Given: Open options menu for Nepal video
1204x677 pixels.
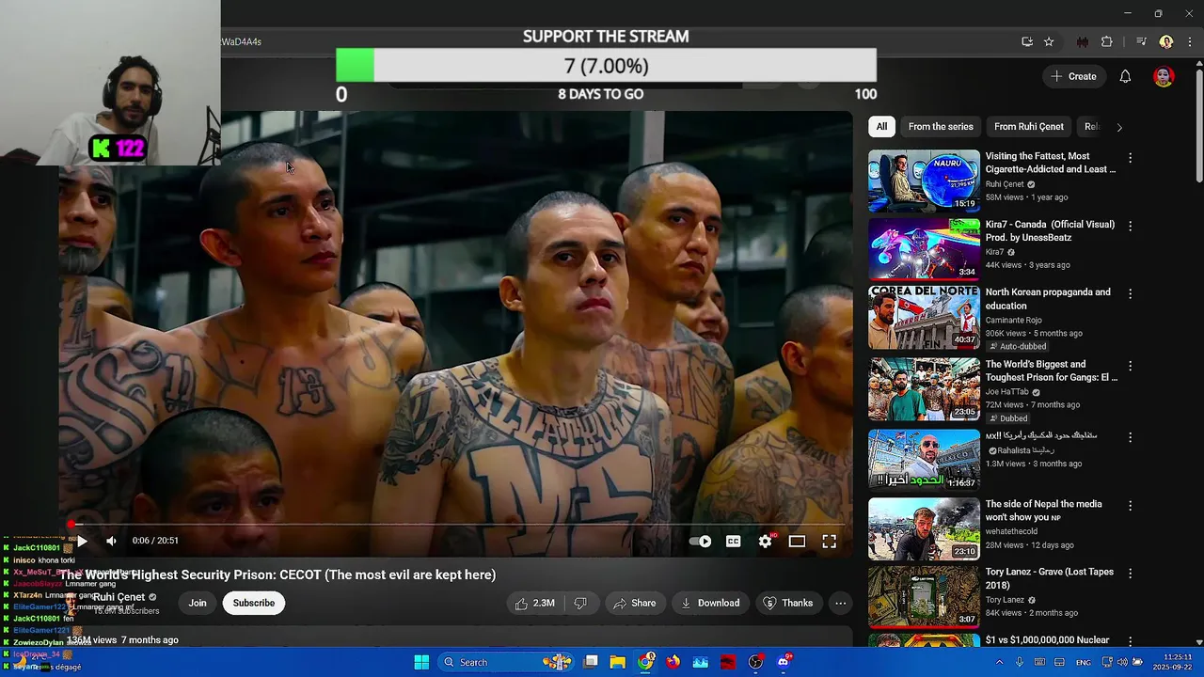Looking at the screenshot, I should pos(1130,505).
